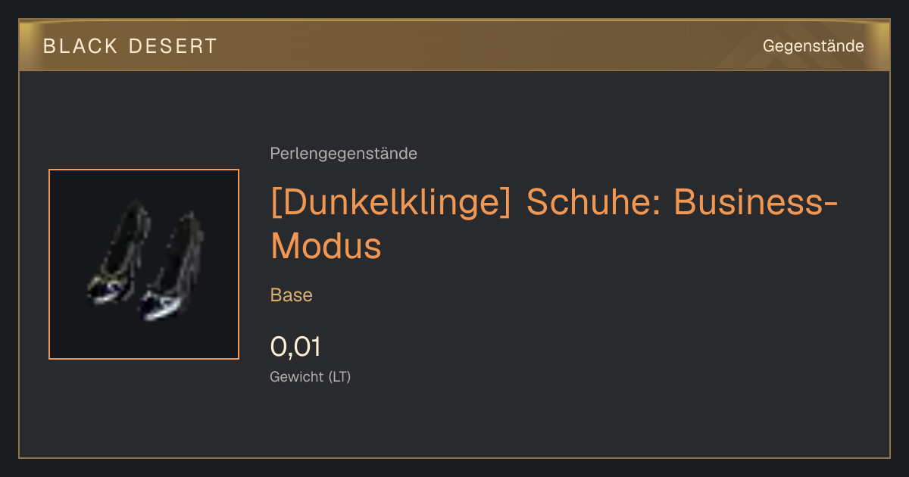909x477 pixels.
Task: Click the 0,01 weight value
Action: 295,347
